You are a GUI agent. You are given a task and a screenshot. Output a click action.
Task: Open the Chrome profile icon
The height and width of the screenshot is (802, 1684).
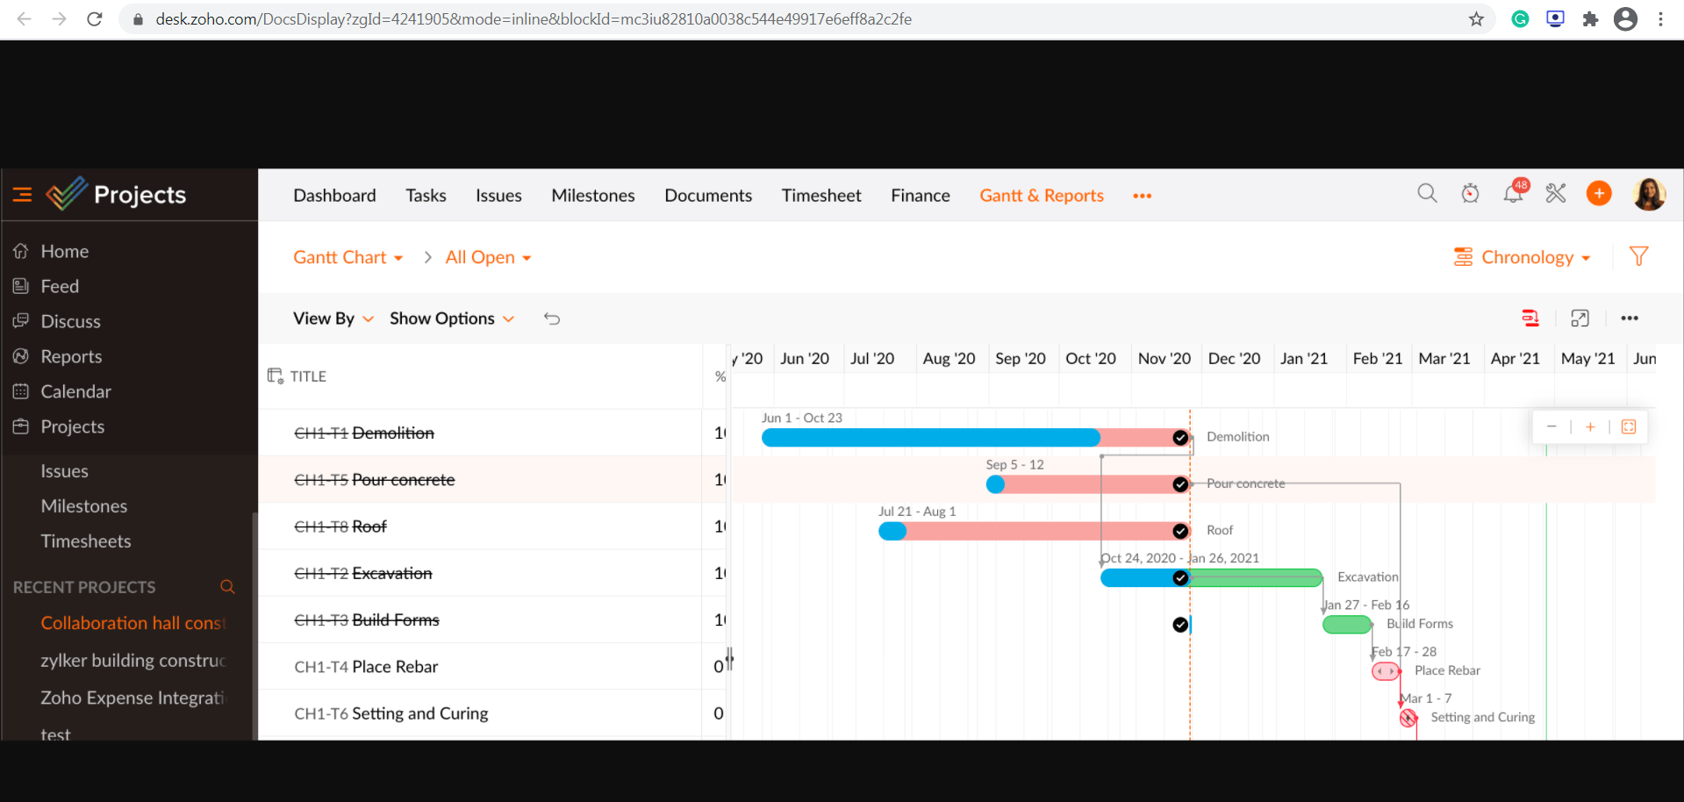1625,19
